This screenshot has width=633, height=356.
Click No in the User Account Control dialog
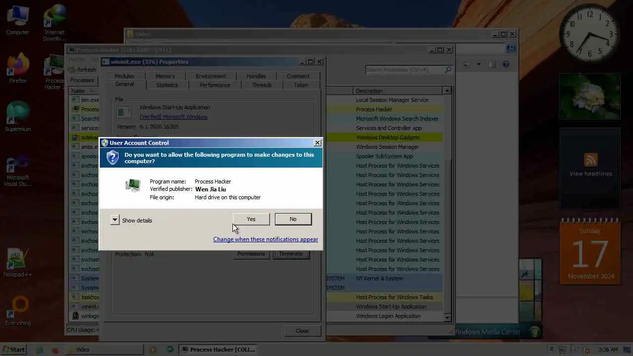pos(293,219)
